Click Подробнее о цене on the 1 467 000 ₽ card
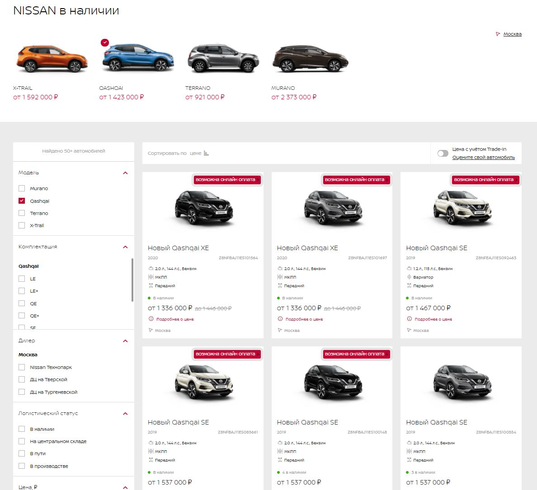The image size is (537, 490). click(433, 319)
